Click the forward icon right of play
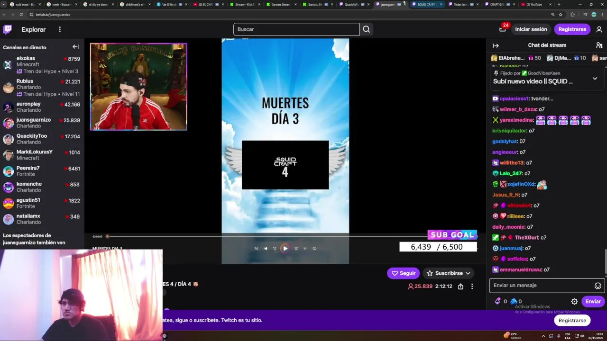Viewport: 607px width, 341px height. point(296,248)
